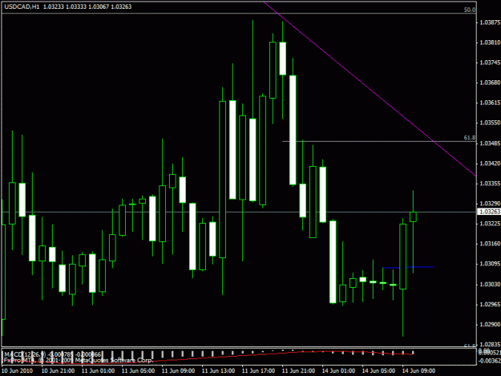501x376 pixels.
Task: Click the 1.03095 price axis label
Action: tap(490, 265)
